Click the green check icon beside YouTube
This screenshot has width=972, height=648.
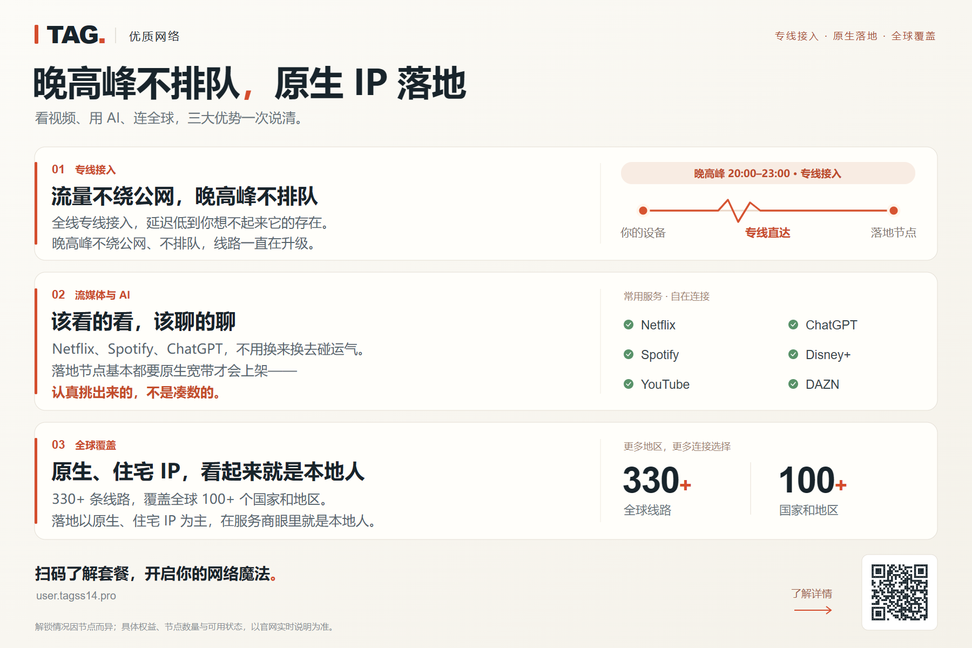[629, 384]
